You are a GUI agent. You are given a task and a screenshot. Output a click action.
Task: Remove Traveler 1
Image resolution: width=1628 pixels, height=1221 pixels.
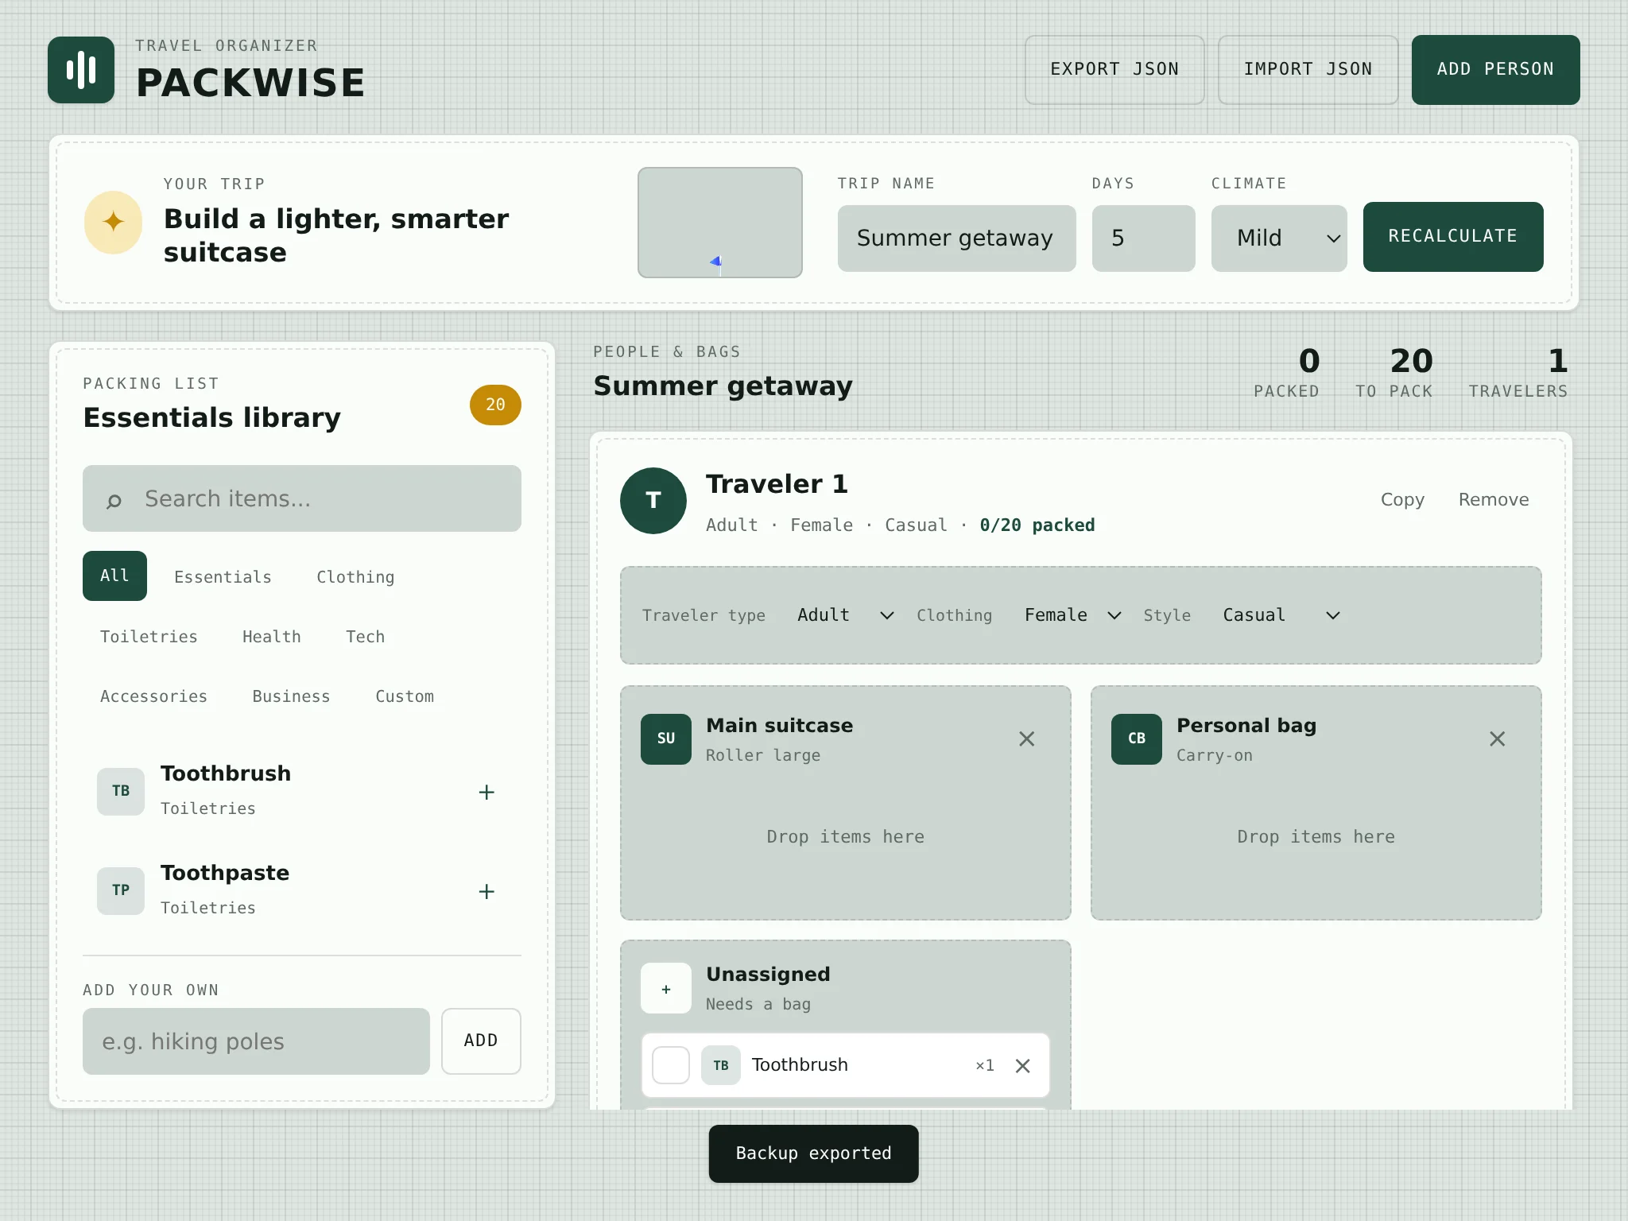[x=1494, y=500]
